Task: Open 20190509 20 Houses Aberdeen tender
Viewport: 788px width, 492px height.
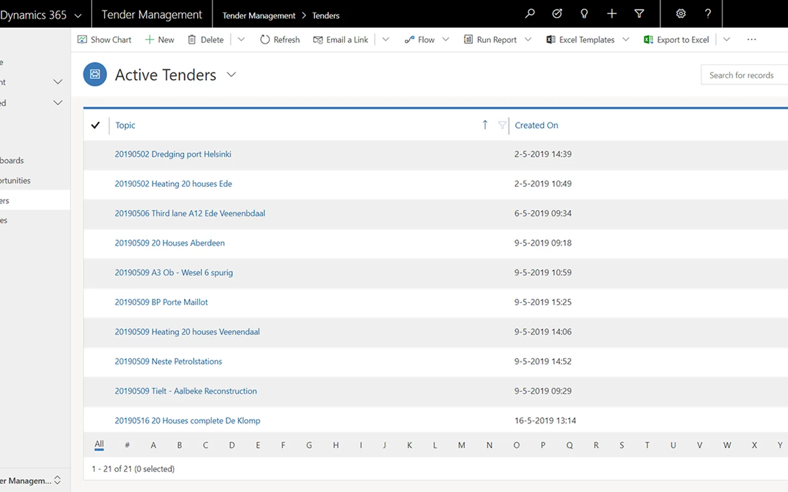Action: click(x=169, y=243)
